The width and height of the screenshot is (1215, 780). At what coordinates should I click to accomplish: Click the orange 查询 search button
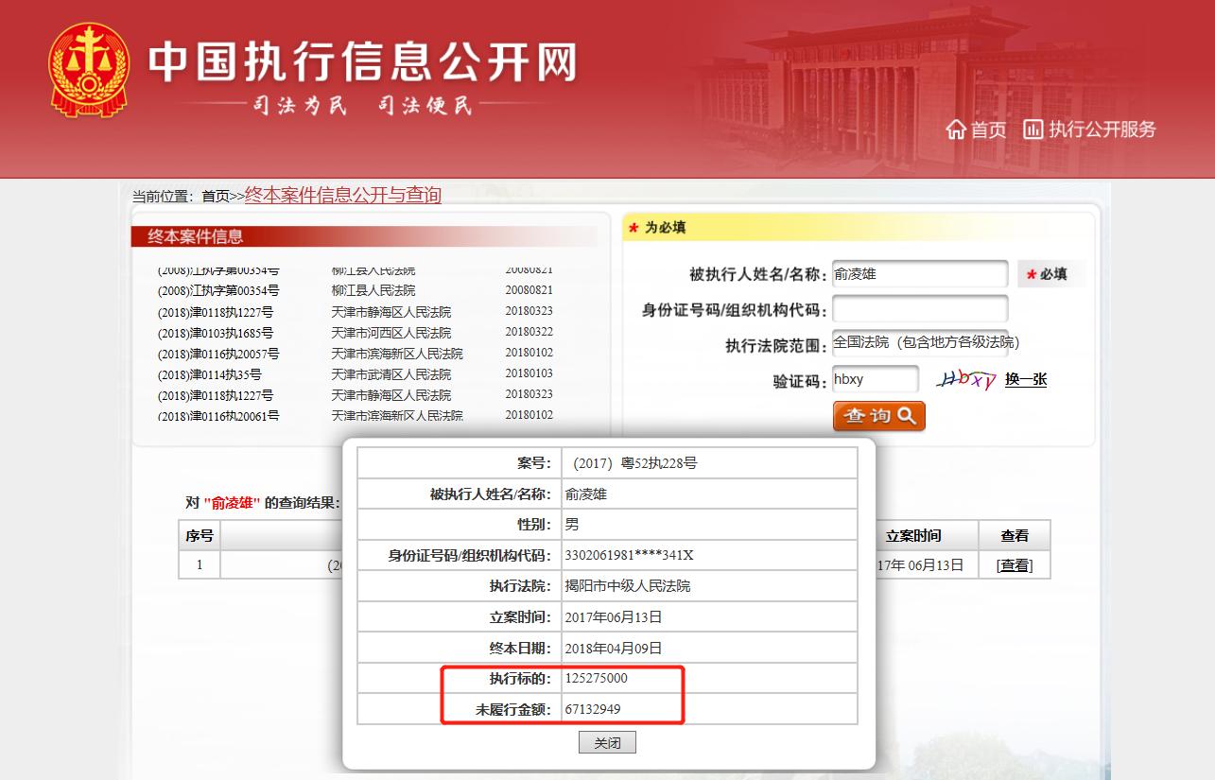pos(878,415)
